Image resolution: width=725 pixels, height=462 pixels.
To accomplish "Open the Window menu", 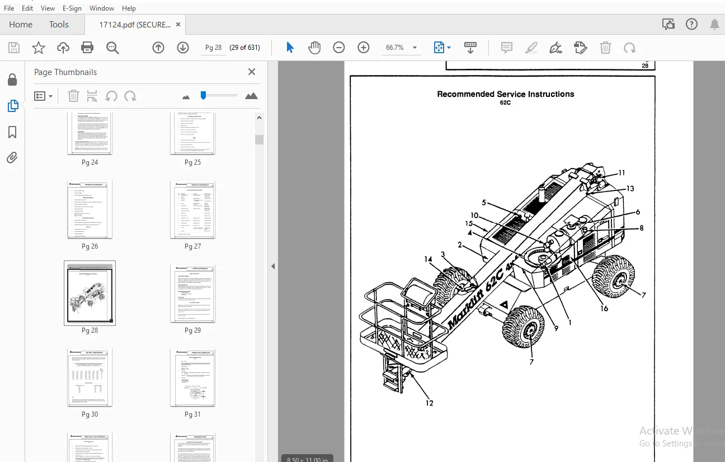I will click(x=102, y=8).
